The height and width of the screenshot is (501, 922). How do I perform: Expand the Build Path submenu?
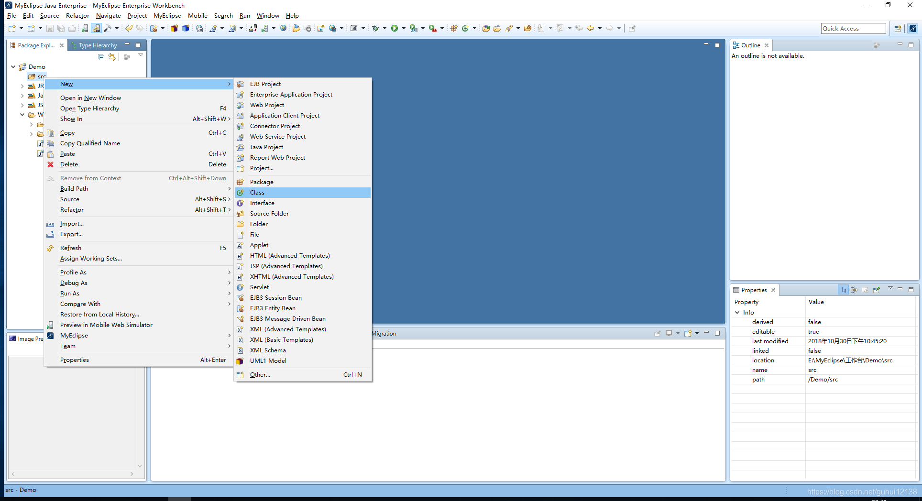click(139, 189)
